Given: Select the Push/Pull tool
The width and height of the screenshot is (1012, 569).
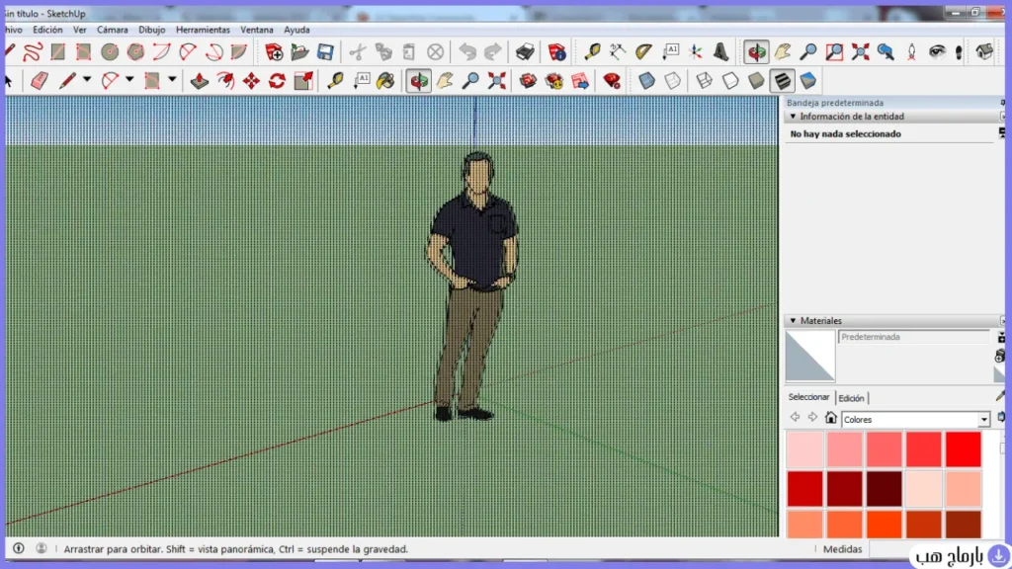Looking at the screenshot, I should 200,81.
